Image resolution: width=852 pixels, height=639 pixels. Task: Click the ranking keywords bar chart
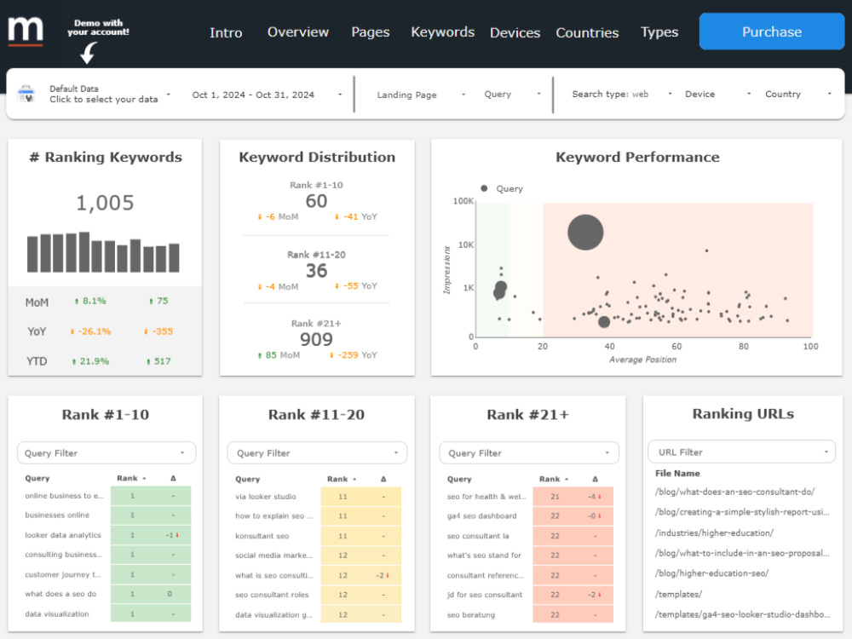pyautogui.click(x=103, y=252)
